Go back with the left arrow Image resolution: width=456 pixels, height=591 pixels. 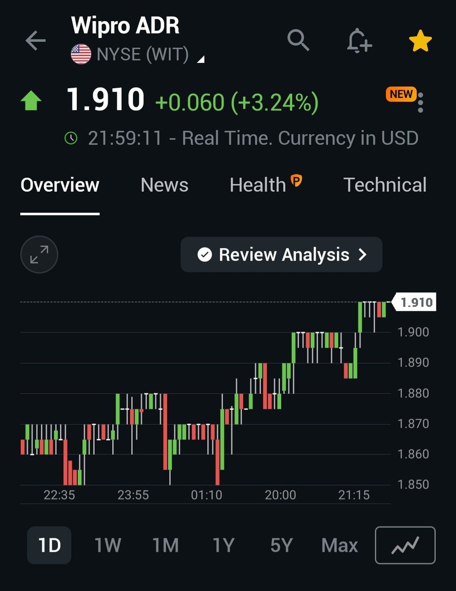click(x=35, y=41)
